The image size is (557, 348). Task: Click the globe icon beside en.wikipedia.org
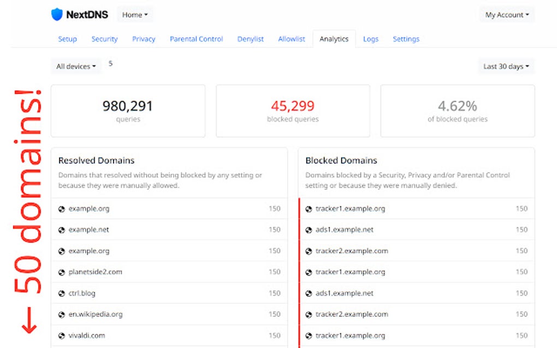pyautogui.click(x=62, y=314)
